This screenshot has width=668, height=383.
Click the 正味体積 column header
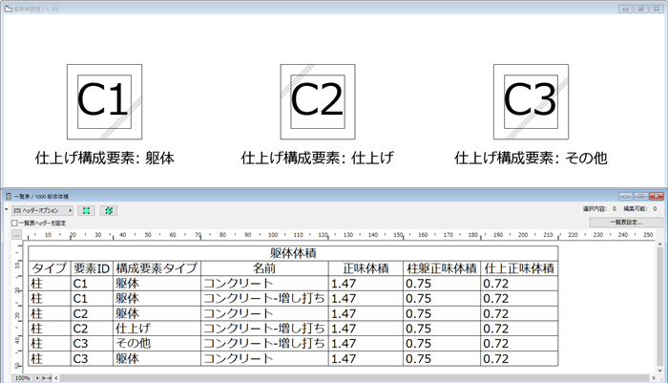[x=365, y=268]
